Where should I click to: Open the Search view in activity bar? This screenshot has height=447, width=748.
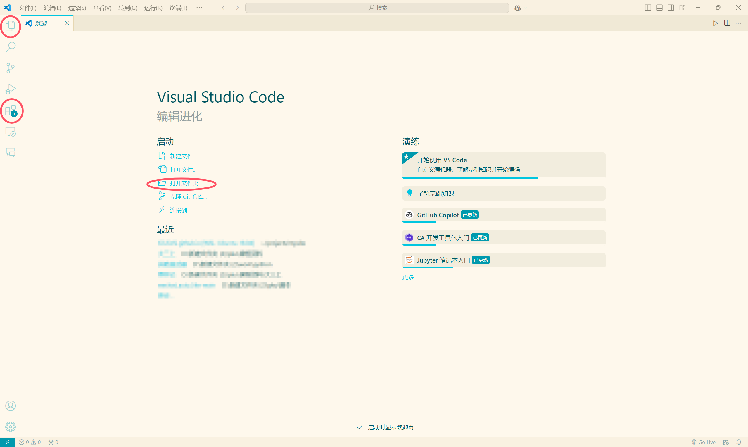point(11,47)
